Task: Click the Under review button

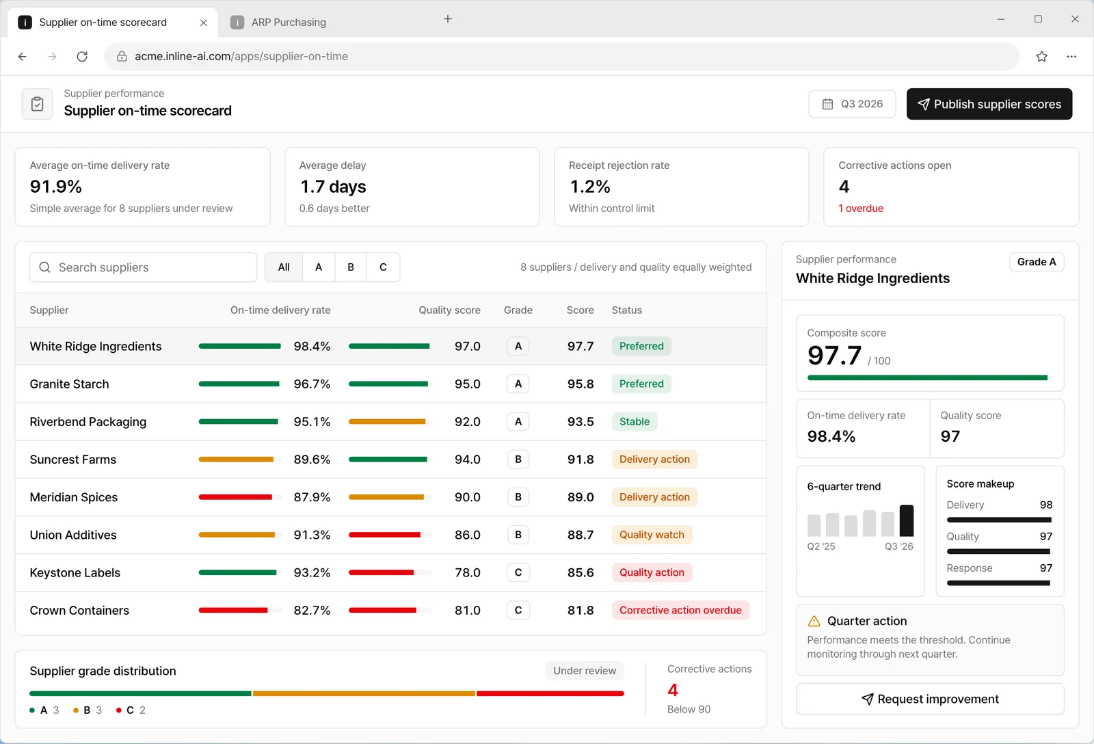Action: click(585, 671)
